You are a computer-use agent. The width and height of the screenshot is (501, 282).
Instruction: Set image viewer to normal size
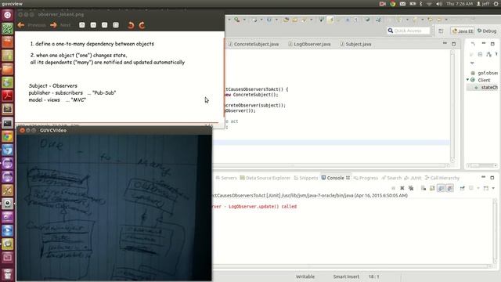click(104, 25)
